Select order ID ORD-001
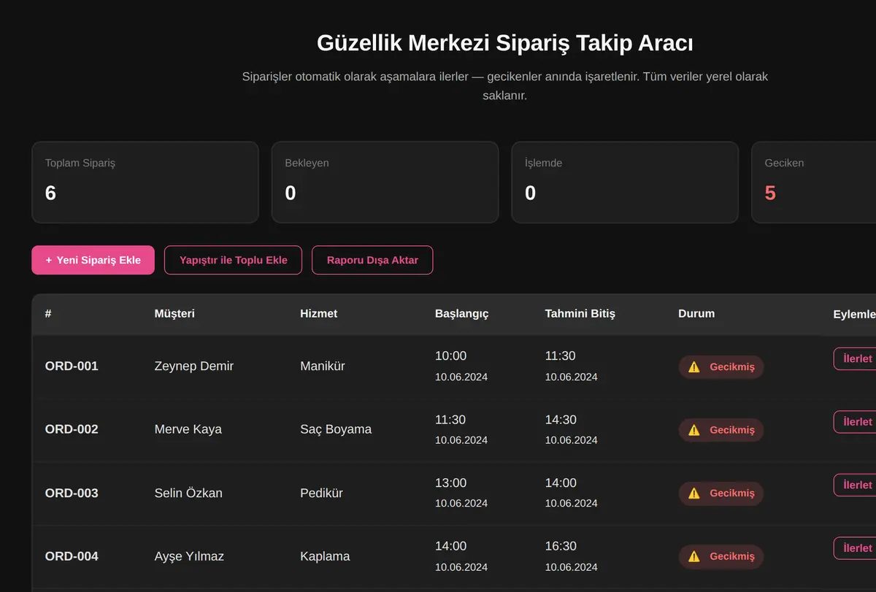This screenshot has height=592, width=876. tap(72, 366)
